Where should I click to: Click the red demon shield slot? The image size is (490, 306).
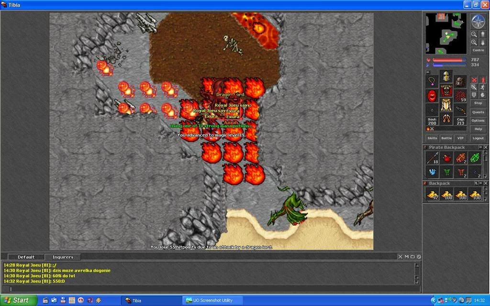(x=432, y=96)
